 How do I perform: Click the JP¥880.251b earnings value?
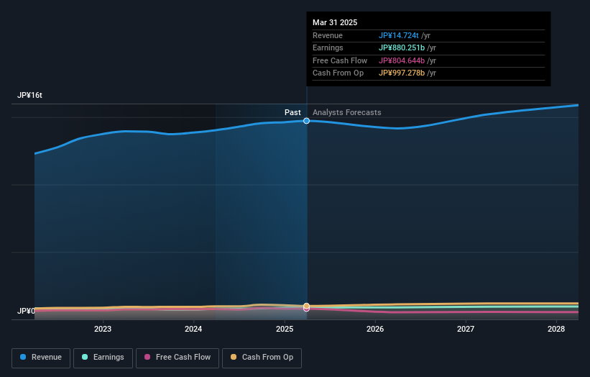click(x=402, y=47)
